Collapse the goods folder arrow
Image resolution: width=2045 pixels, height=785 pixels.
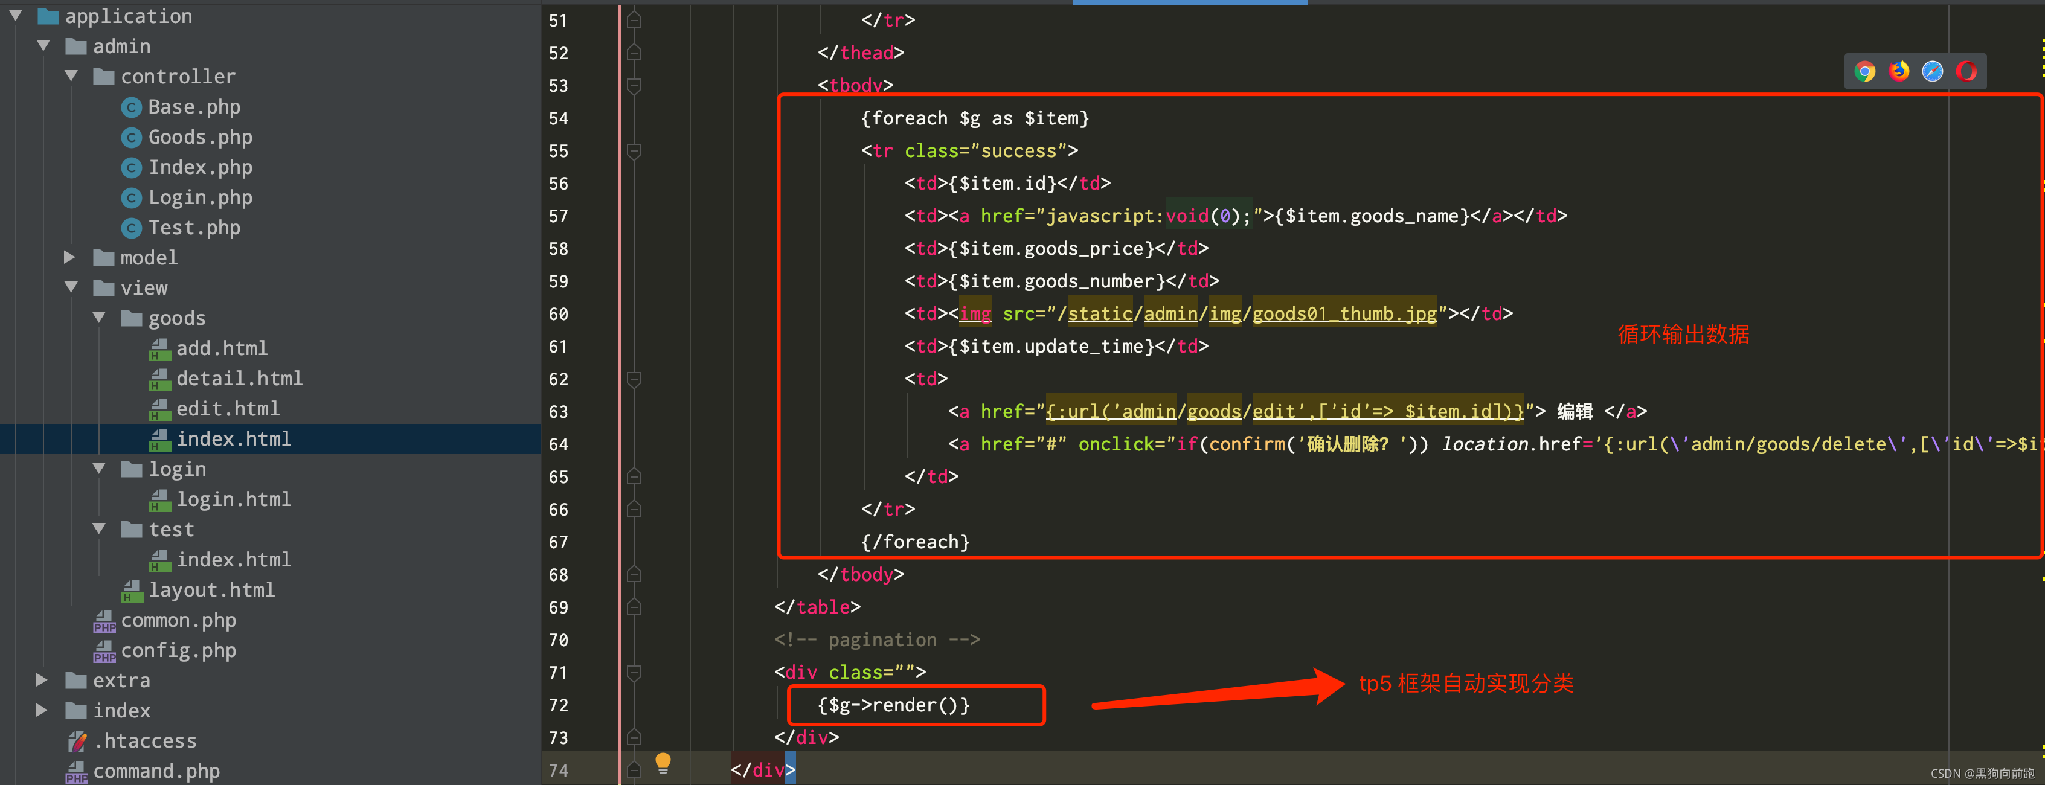(99, 318)
